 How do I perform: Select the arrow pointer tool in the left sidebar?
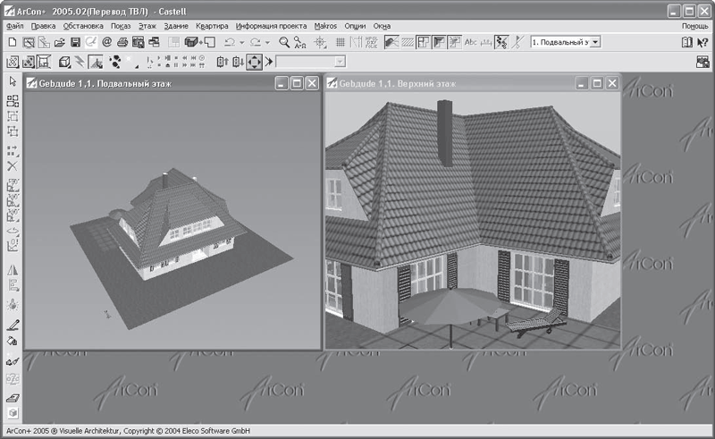(13, 81)
